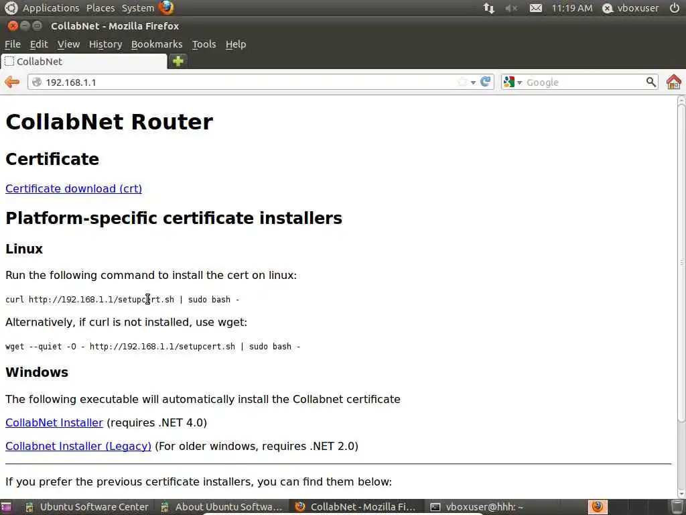Click the Firefox icon in bottom panel tray

click(598, 507)
